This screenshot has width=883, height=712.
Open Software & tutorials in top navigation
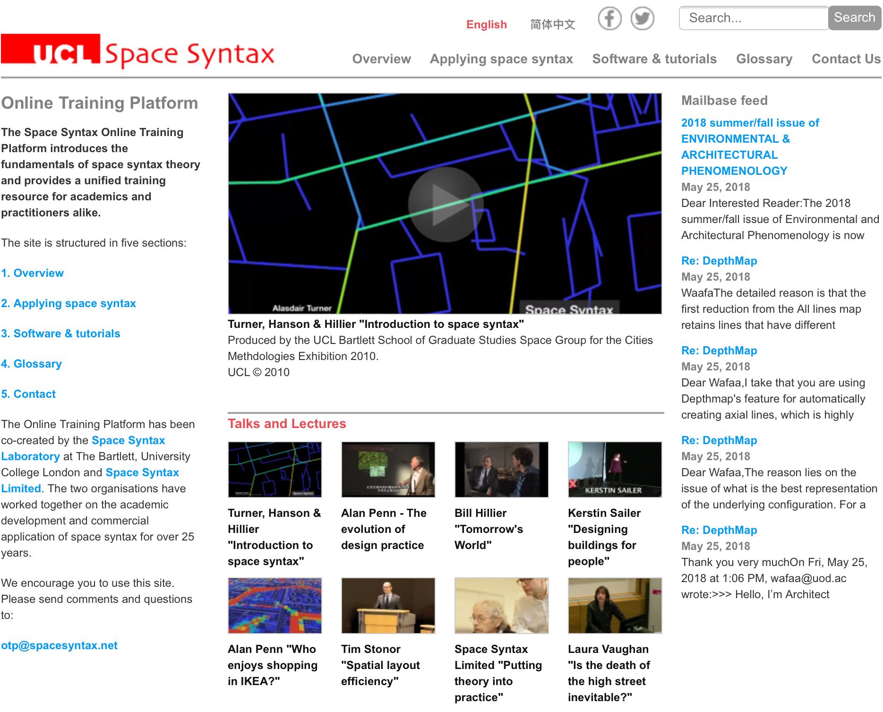click(x=654, y=59)
